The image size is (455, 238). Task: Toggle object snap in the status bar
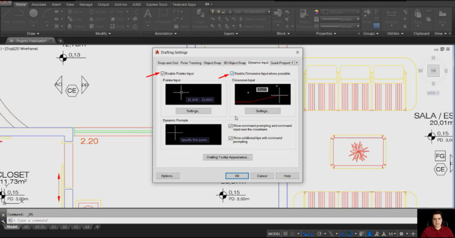[350, 234]
